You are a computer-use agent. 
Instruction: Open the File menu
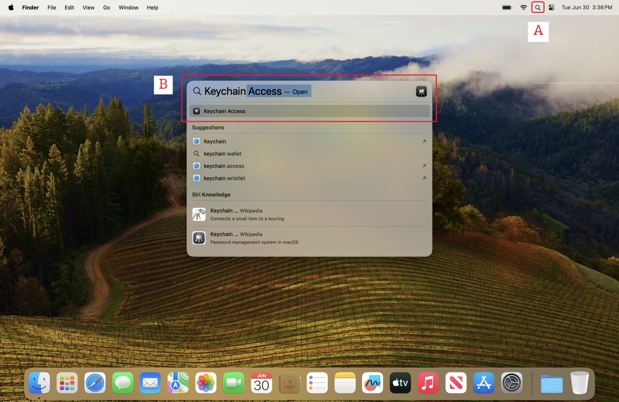[x=52, y=7]
